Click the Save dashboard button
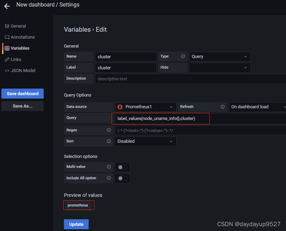This screenshot has height=231, width=286. [x=23, y=94]
